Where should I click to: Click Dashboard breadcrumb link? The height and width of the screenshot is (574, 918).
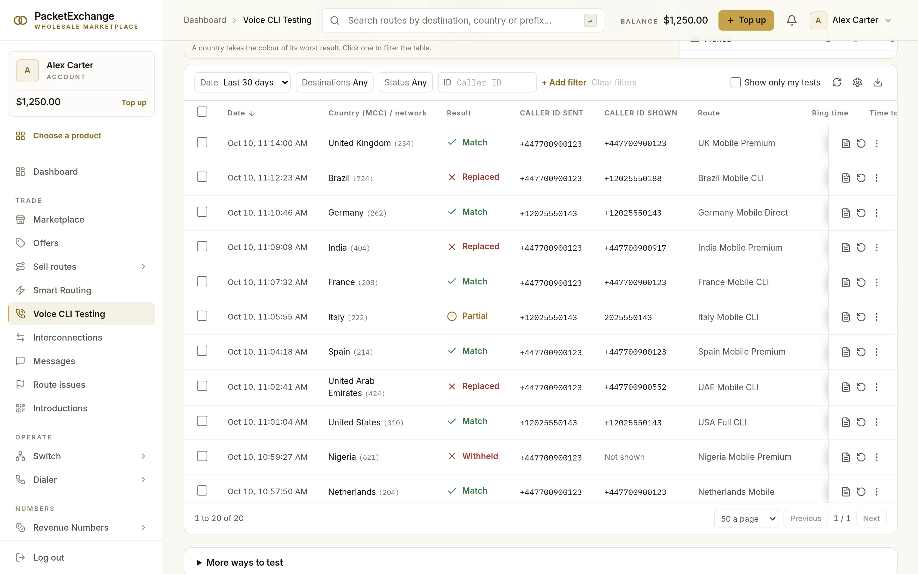click(205, 20)
